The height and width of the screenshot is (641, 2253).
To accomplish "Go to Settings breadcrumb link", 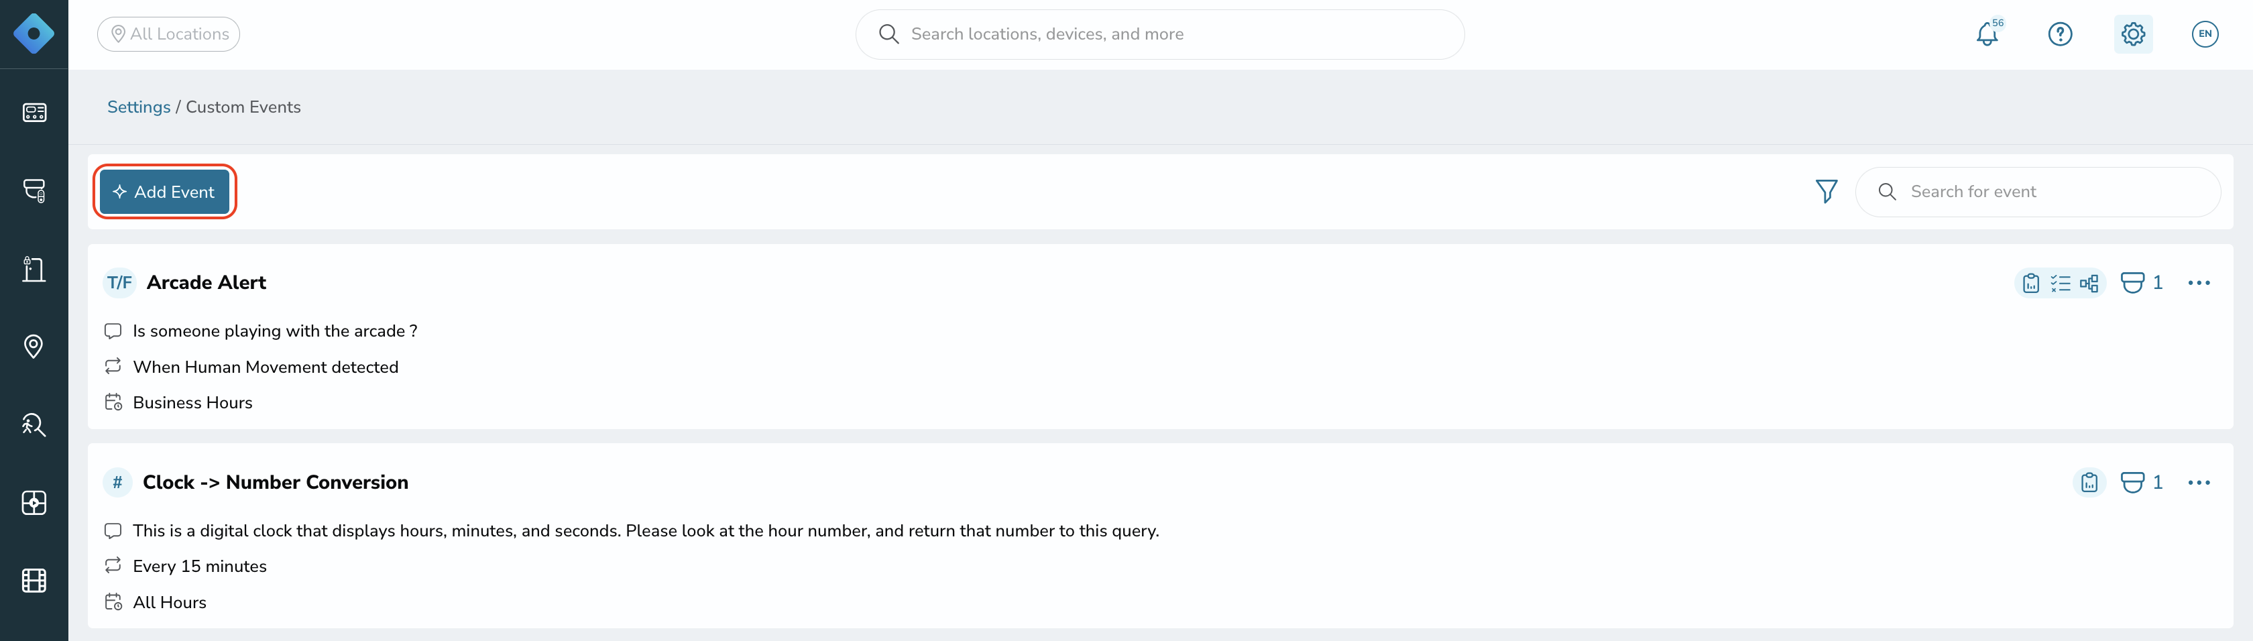I will coord(139,107).
